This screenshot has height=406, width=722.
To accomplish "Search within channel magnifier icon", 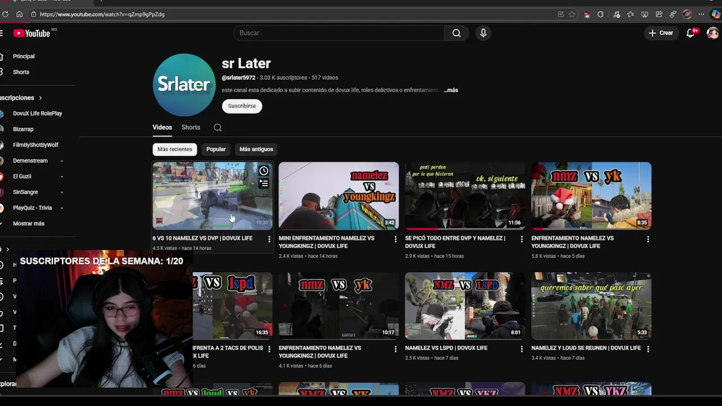I will click(218, 127).
